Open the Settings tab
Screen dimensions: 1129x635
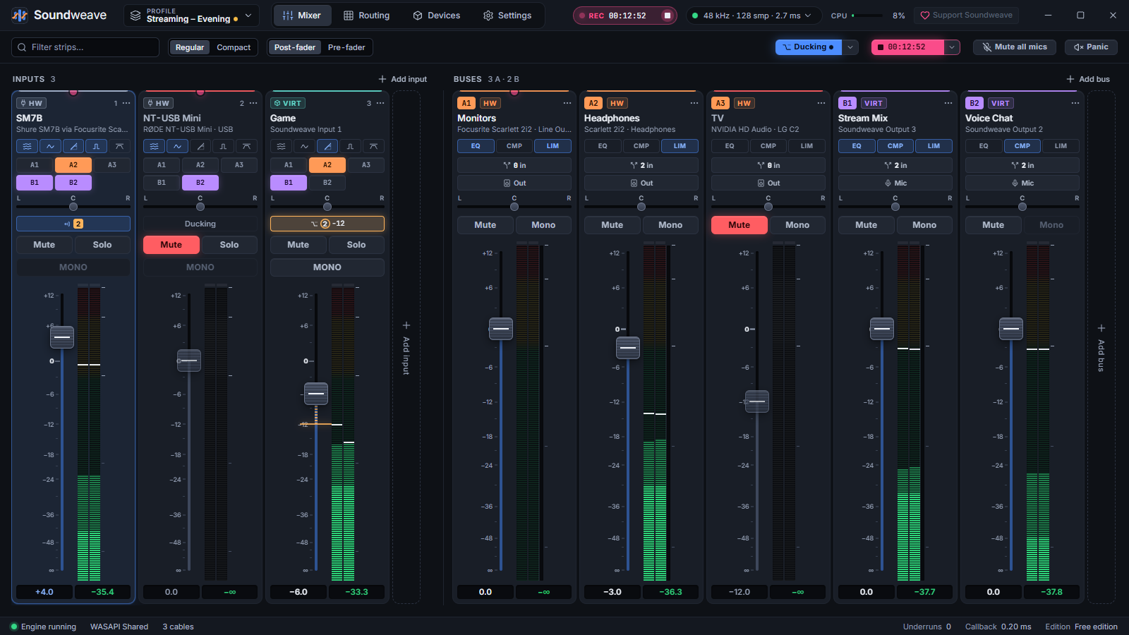(x=507, y=16)
